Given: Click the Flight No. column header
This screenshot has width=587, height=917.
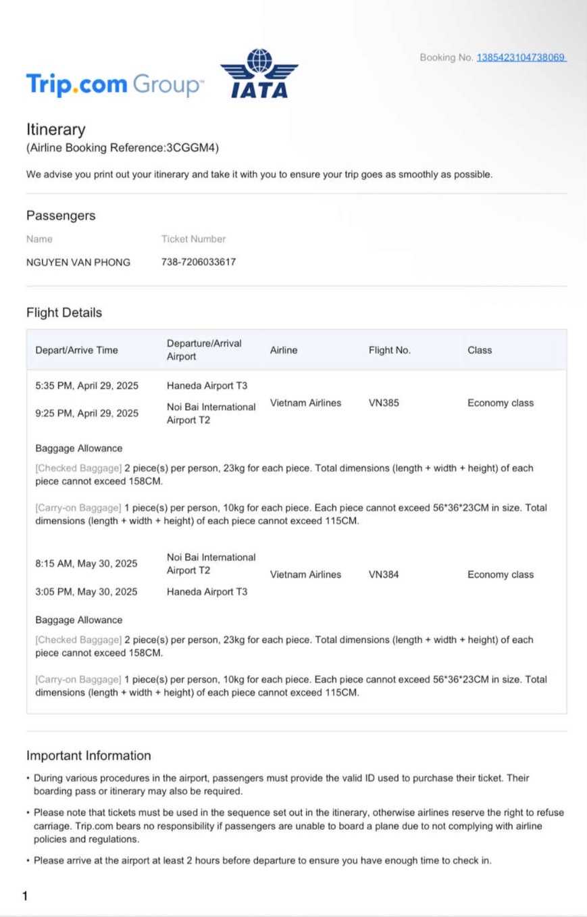Looking at the screenshot, I should (x=390, y=350).
